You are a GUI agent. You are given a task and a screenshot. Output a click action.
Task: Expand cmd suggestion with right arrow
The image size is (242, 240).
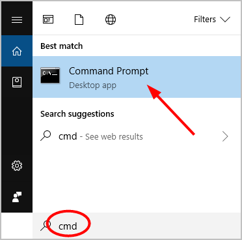pyautogui.click(x=225, y=136)
